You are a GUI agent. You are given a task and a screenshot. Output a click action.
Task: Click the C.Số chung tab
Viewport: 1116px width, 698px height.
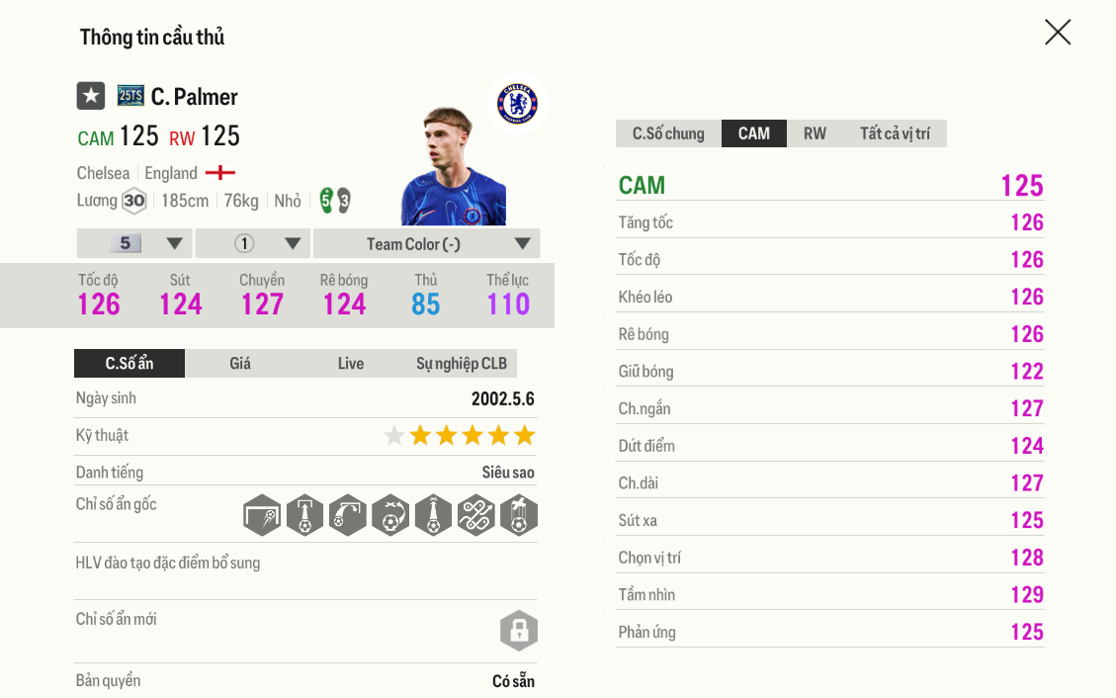(668, 133)
